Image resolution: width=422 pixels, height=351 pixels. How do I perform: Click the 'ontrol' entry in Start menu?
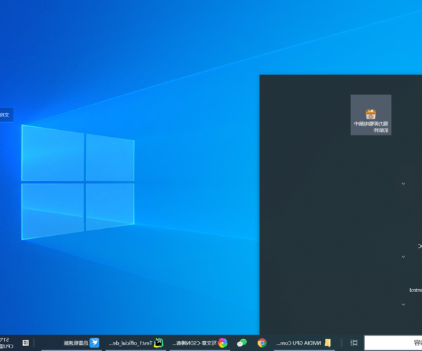pos(414,289)
